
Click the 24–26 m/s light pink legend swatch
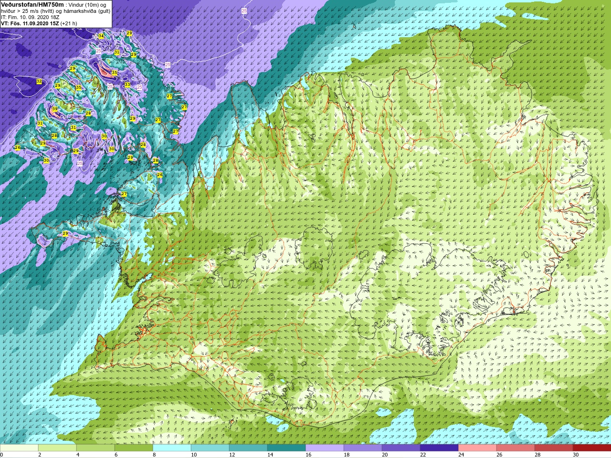(477, 448)
